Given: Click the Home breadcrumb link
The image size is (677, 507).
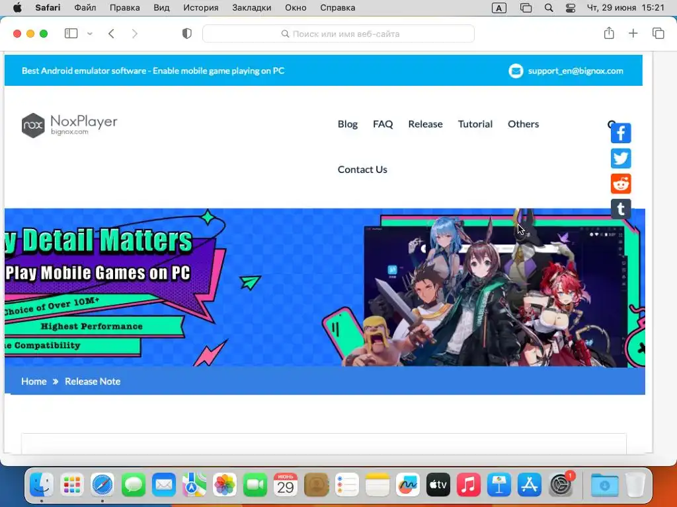Looking at the screenshot, I should 34,382.
